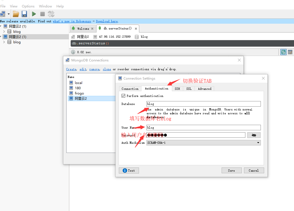Open the connect to server toolbar icon

[x=3, y=14]
